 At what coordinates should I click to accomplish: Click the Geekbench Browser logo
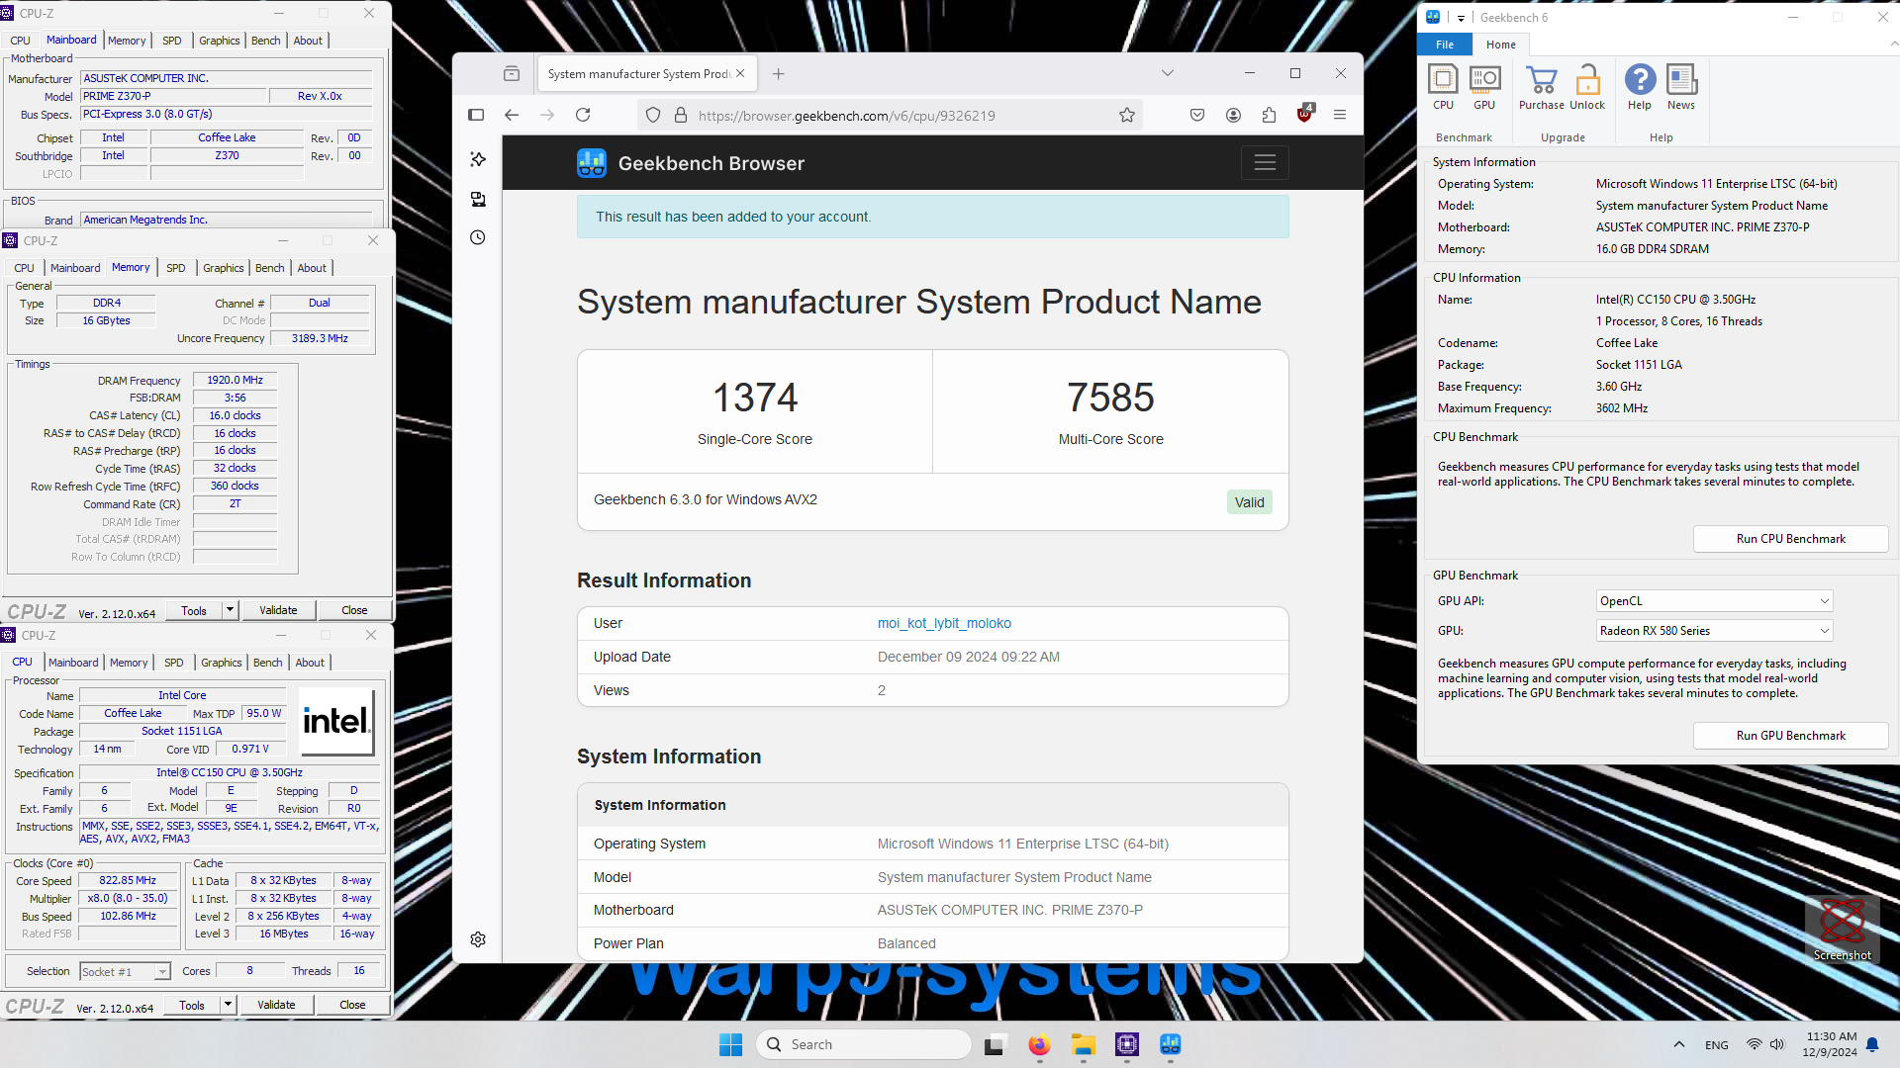[592, 163]
